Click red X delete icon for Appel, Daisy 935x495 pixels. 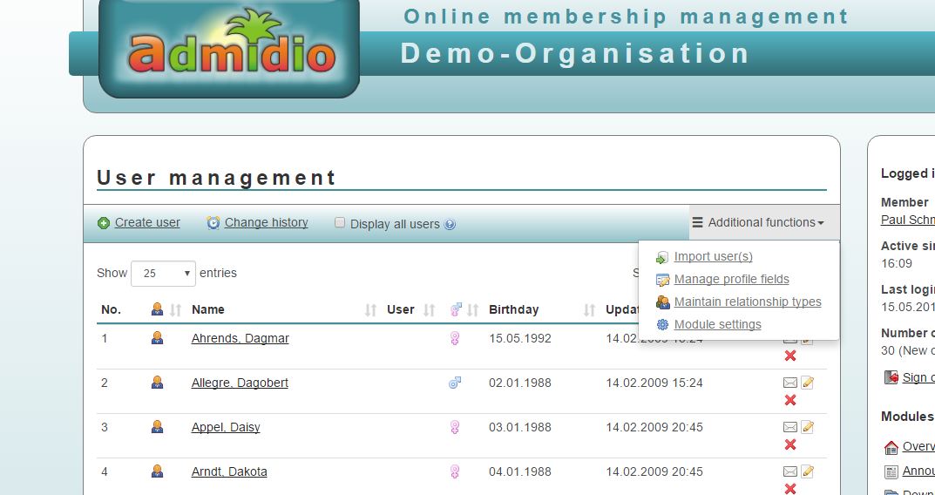pyautogui.click(x=790, y=444)
